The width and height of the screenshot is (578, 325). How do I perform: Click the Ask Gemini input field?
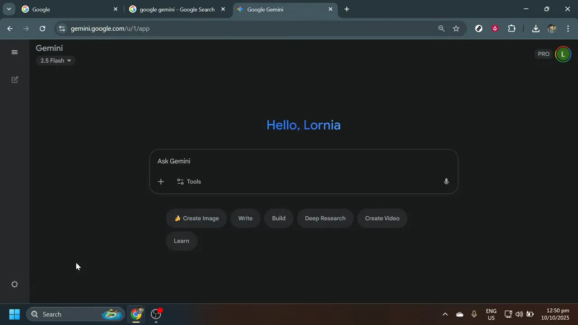(x=303, y=161)
